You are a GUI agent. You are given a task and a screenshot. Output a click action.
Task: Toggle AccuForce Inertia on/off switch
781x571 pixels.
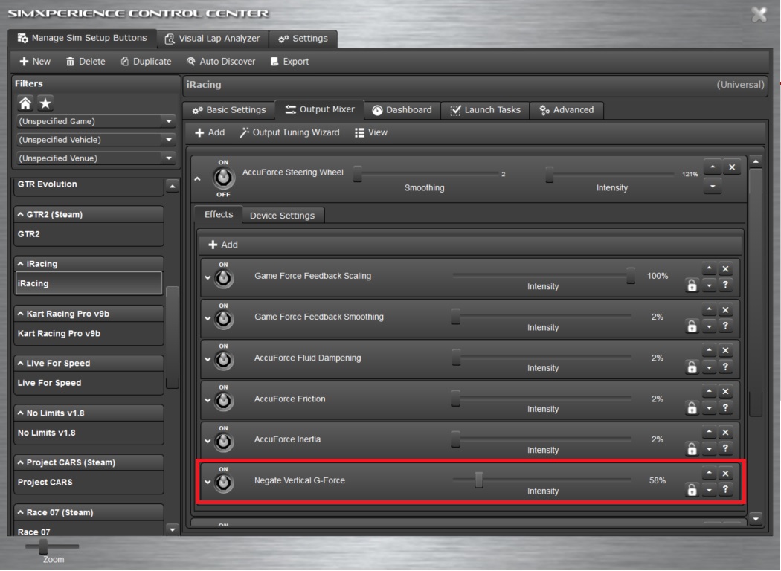coord(224,442)
